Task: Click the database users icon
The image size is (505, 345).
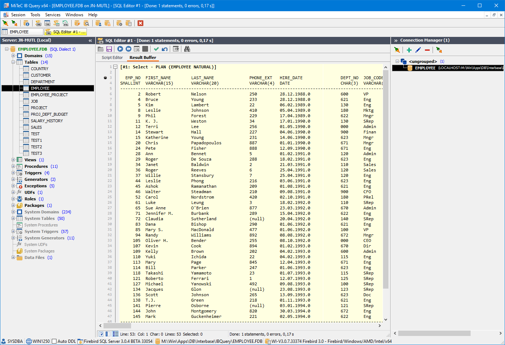Action: point(98,23)
